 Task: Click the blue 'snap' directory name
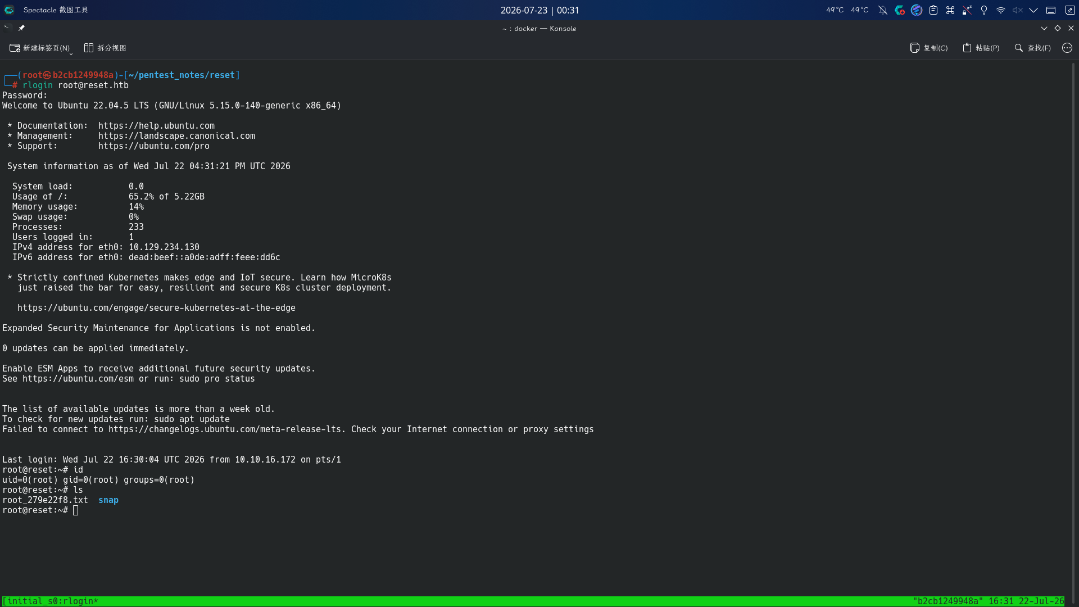pyautogui.click(x=108, y=500)
